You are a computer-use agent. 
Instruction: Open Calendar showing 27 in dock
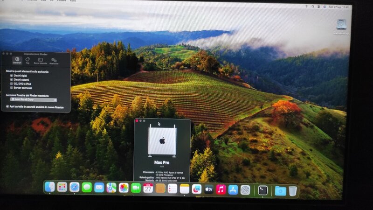point(148,189)
